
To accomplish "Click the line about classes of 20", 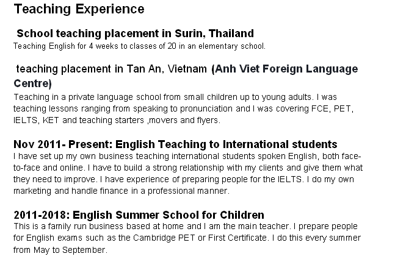I will click(139, 46).
